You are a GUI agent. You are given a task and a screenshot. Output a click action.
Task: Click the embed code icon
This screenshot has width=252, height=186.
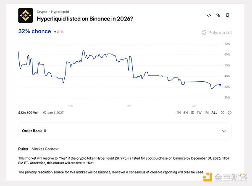click(x=209, y=15)
